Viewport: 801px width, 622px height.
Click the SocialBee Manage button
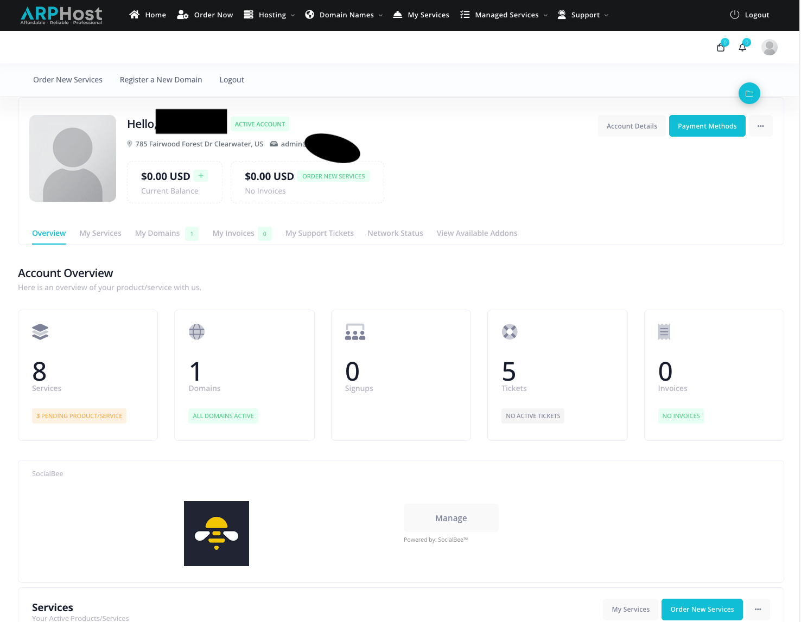[450, 518]
